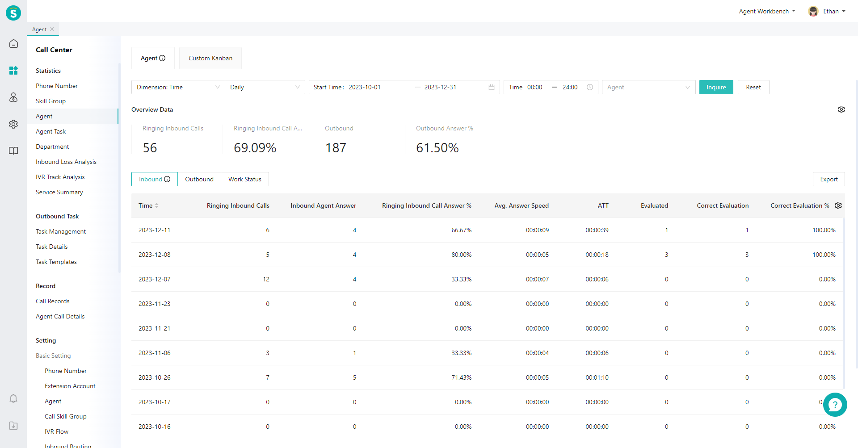This screenshot has height=448, width=858.
Task: Click the start time 00:00 field
Action: point(534,87)
